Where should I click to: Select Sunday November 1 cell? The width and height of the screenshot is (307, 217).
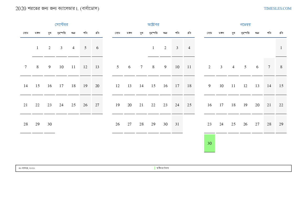(x=281, y=48)
